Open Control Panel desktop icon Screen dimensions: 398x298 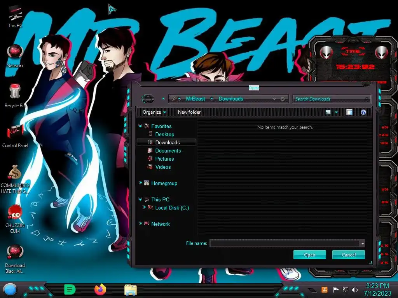pyautogui.click(x=15, y=136)
